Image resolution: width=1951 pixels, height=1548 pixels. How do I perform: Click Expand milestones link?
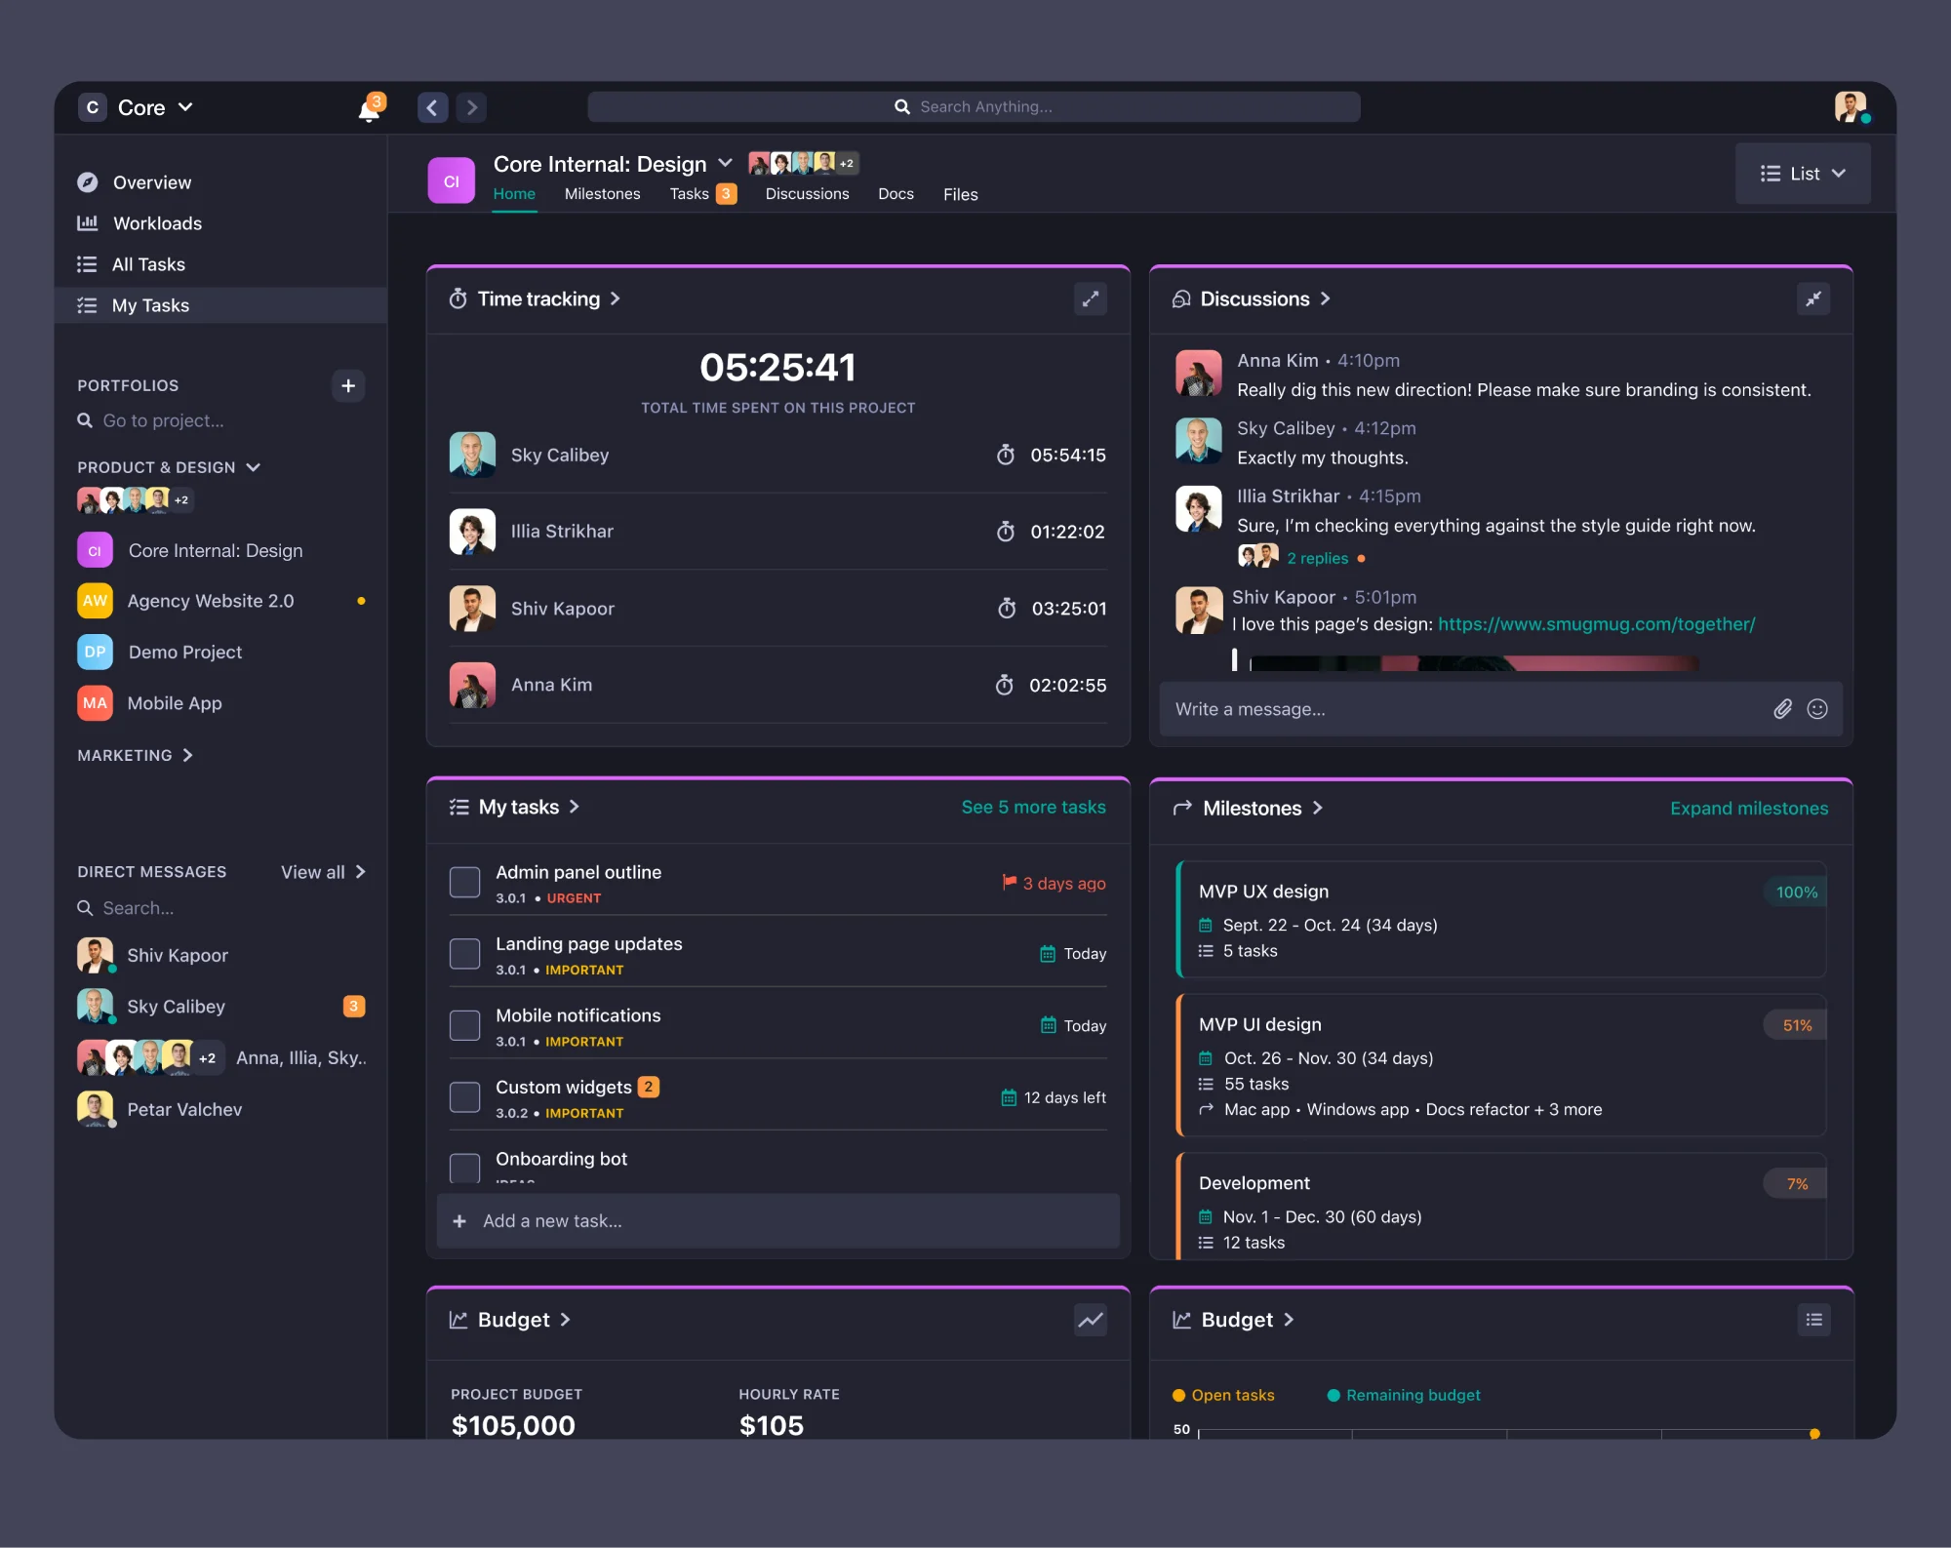coord(1749,808)
